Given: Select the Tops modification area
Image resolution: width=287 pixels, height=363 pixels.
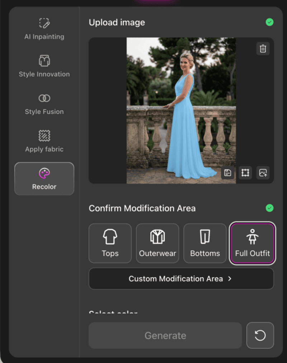Looking at the screenshot, I should [110, 243].
